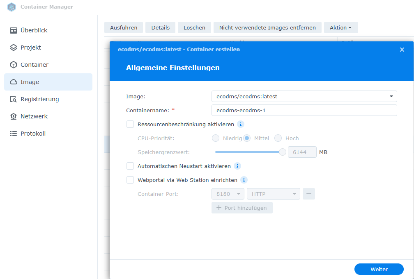414x279 pixels.
Task: Open the Projekt section in sidebar
Action: (31, 48)
